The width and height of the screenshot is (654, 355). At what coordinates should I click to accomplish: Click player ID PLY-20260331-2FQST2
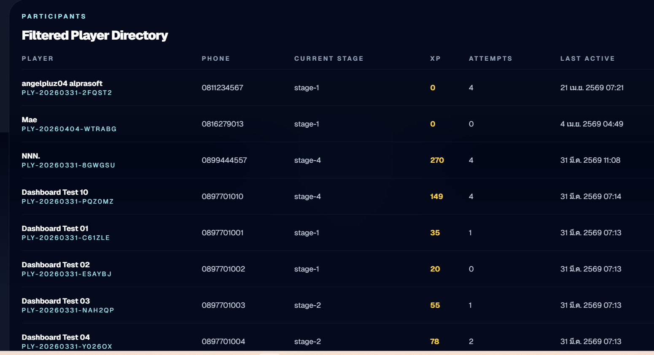tap(67, 93)
